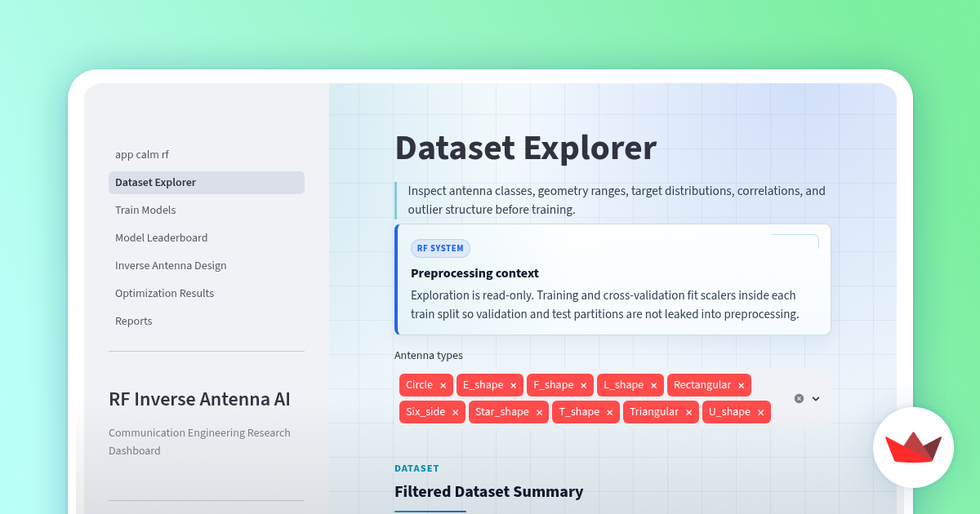Remove the Six_side tag

455,412
